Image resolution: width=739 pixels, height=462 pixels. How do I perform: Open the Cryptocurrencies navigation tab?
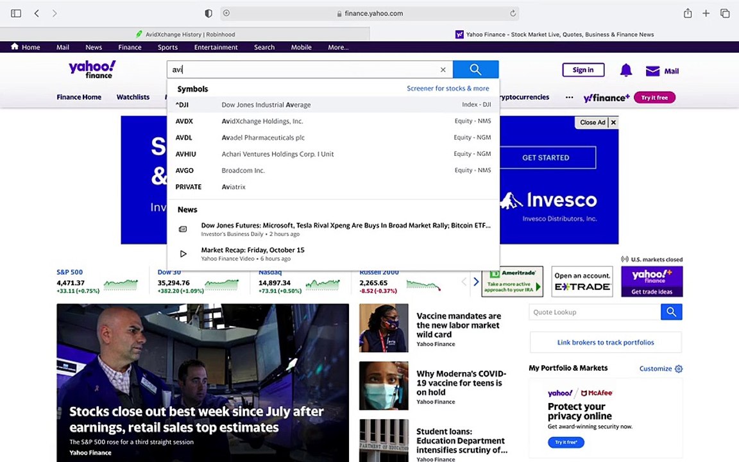pos(525,97)
